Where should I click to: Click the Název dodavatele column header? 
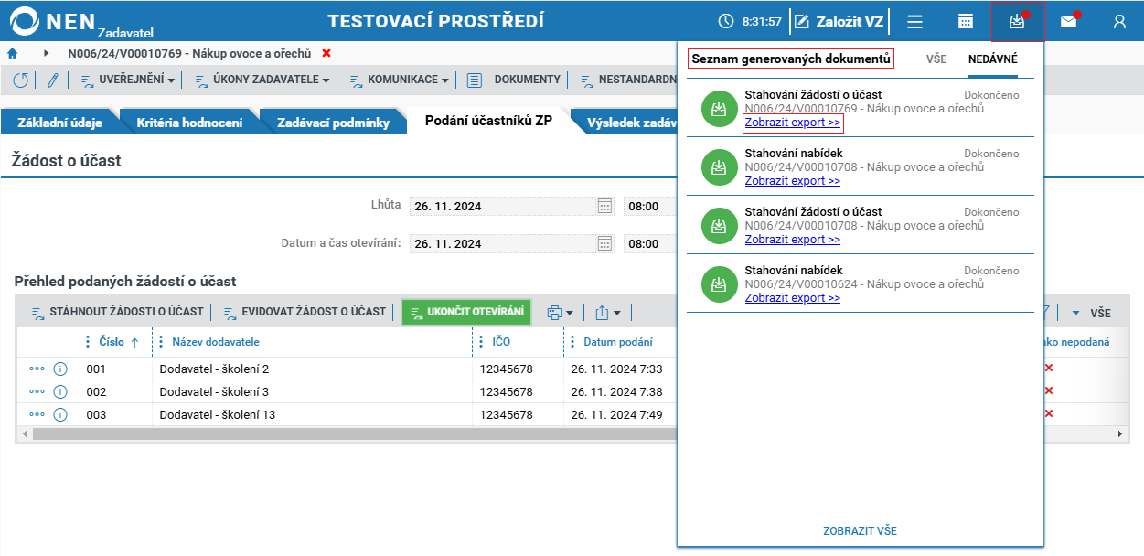click(x=216, y=342)
